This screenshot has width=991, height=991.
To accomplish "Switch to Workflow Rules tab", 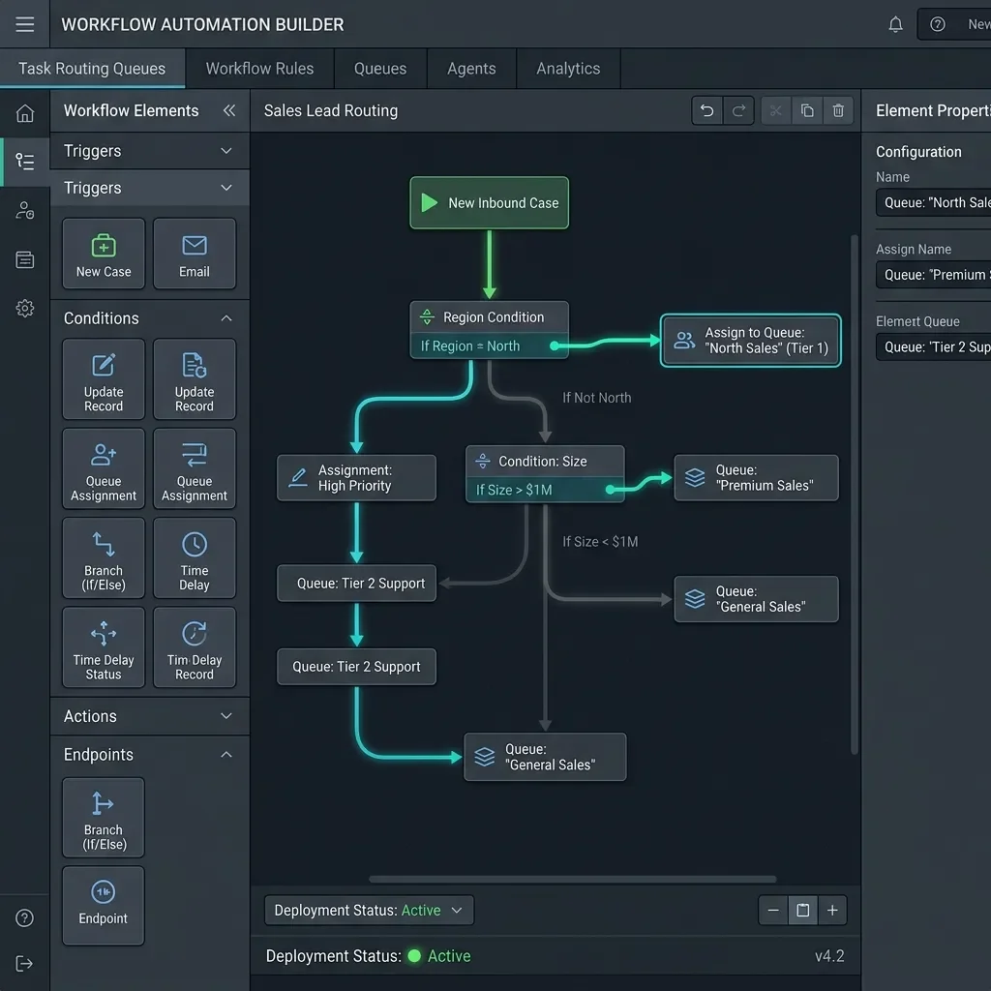I will point(259,69).
